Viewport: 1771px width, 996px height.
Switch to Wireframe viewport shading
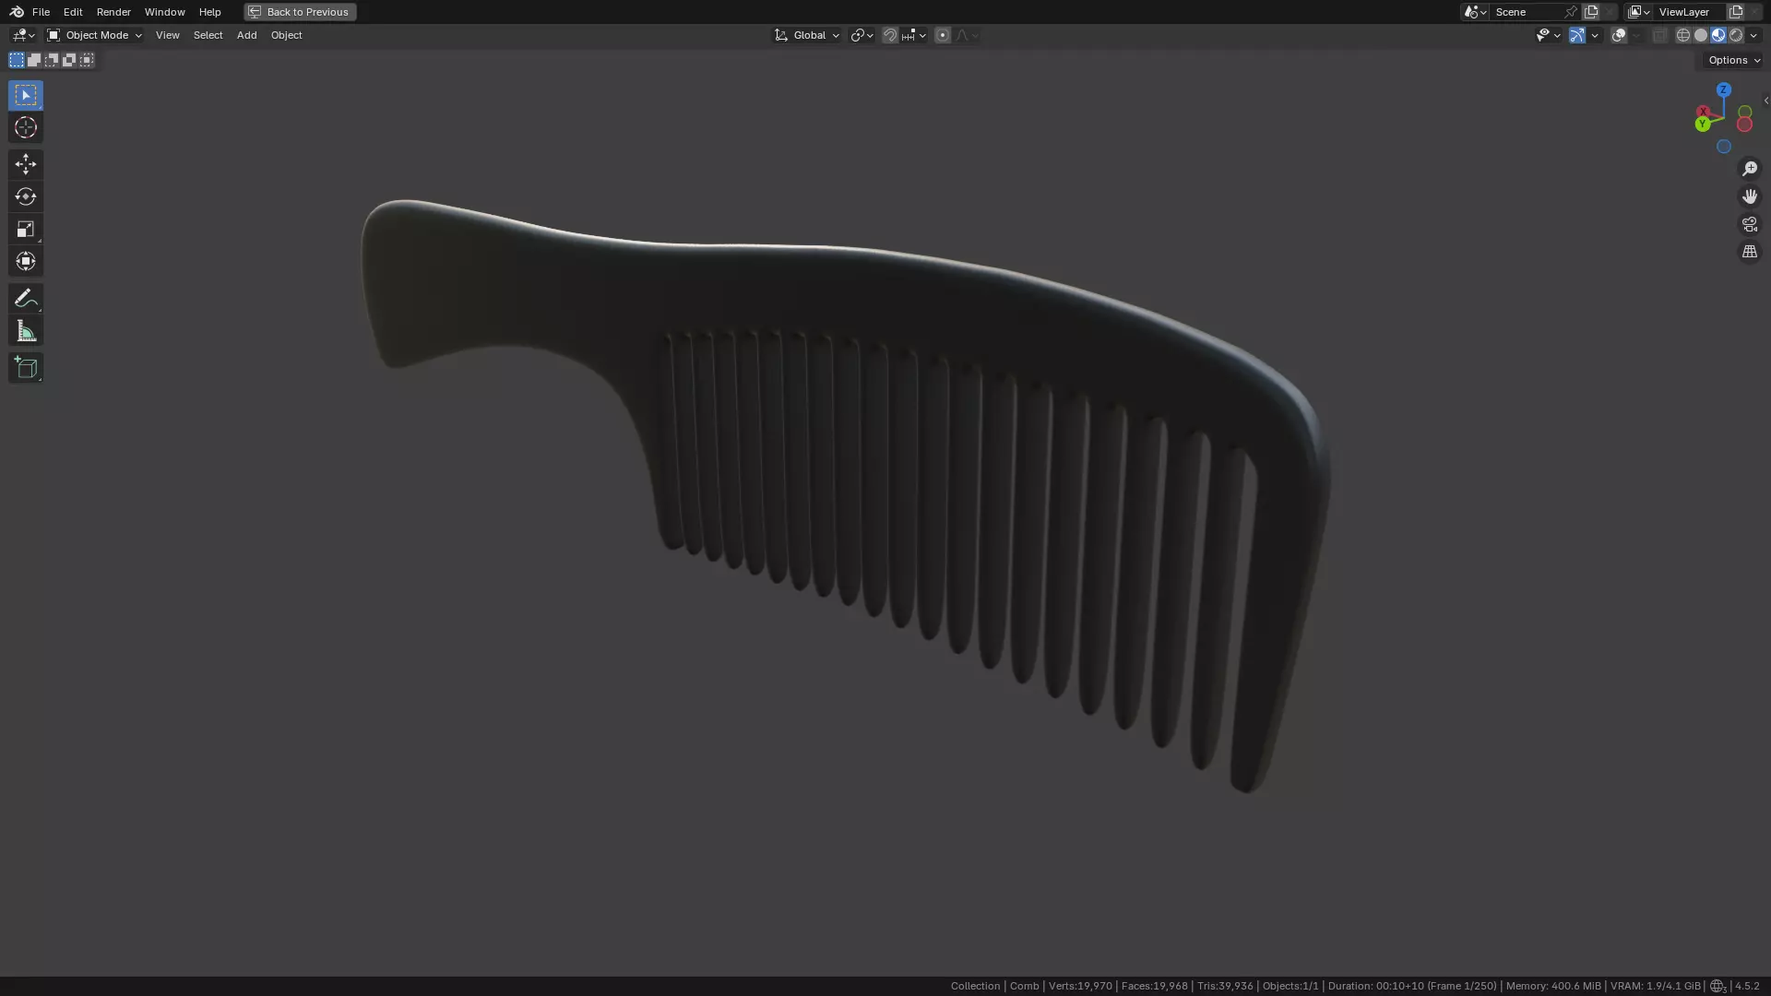1683,35
